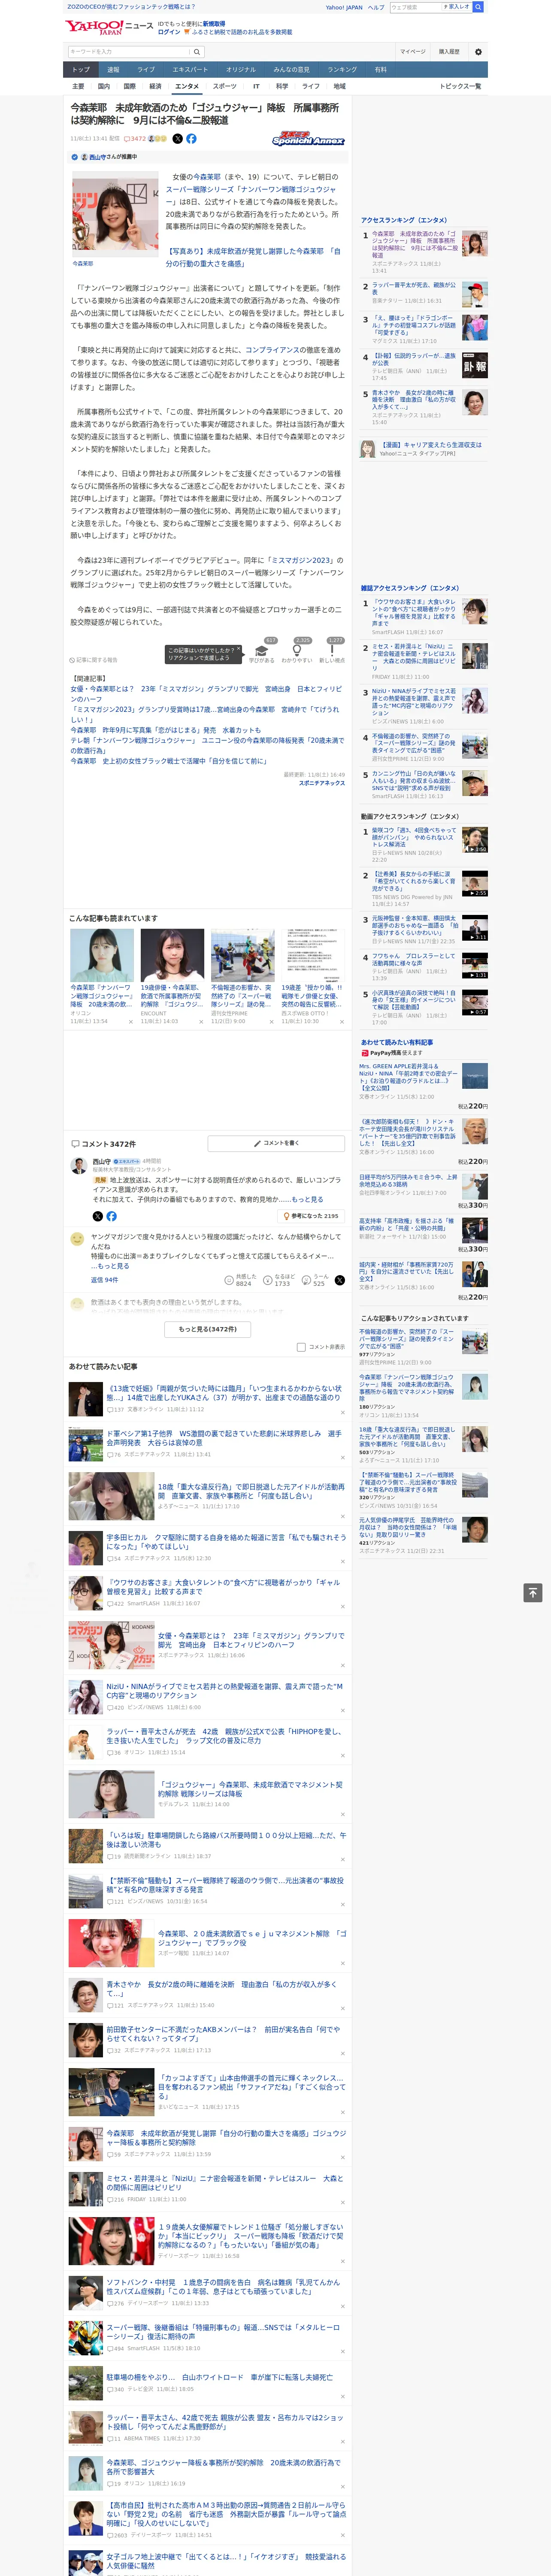Open the 3472 comments count badge under headline
The width and height of the screenshot is (551, 2576).
tap(135, 139)
